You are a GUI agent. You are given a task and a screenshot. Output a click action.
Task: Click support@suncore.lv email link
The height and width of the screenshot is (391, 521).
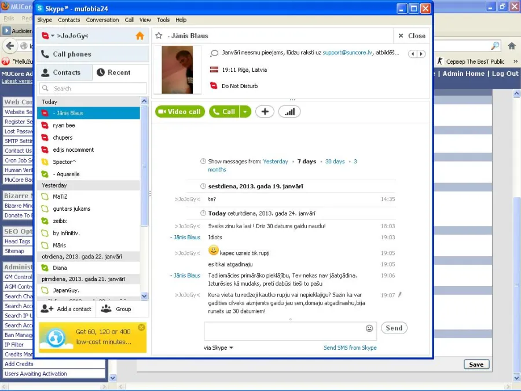[x=347, y=53]
